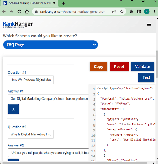Viewport: 158px width, 164px height.
Task: Expand the FAQ Page schema dropdown
Action: (50, 45)
